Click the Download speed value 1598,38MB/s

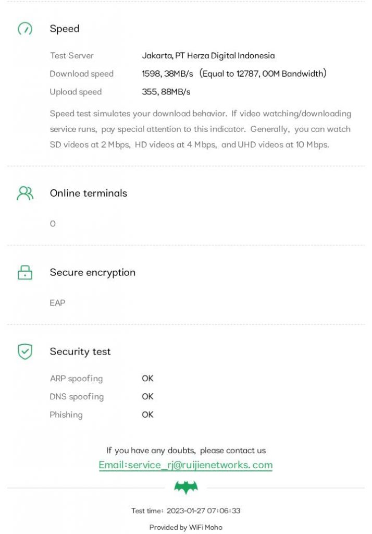167,74
